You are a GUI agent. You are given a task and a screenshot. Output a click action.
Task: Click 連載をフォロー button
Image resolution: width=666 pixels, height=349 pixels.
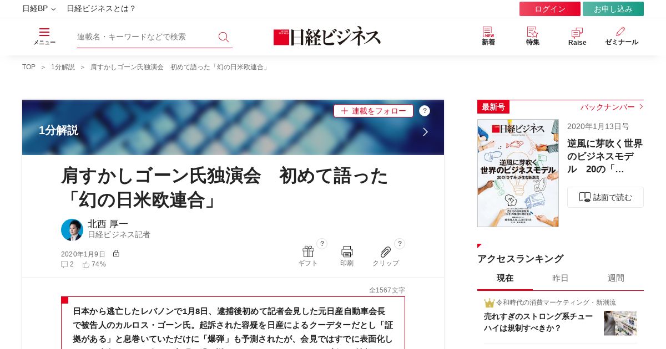(374, 111)
